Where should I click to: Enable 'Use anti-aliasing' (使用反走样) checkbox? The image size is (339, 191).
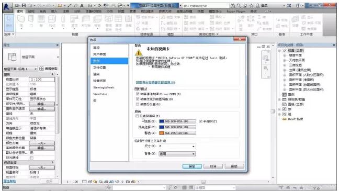tap(138, 104)
